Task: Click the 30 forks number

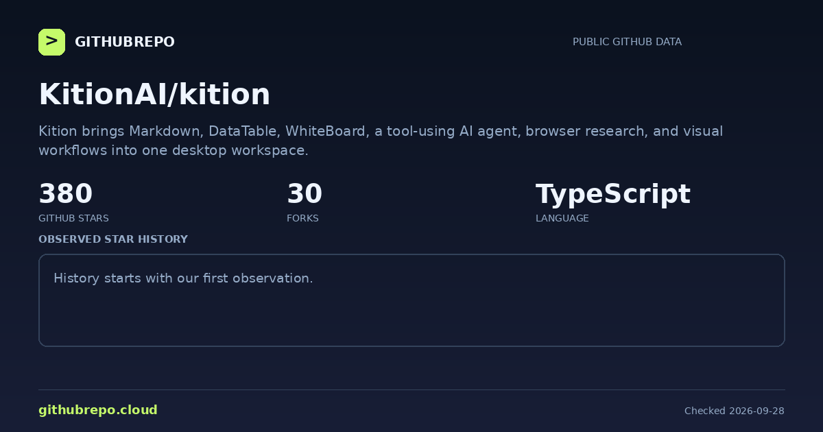Action: click(305, 194)
